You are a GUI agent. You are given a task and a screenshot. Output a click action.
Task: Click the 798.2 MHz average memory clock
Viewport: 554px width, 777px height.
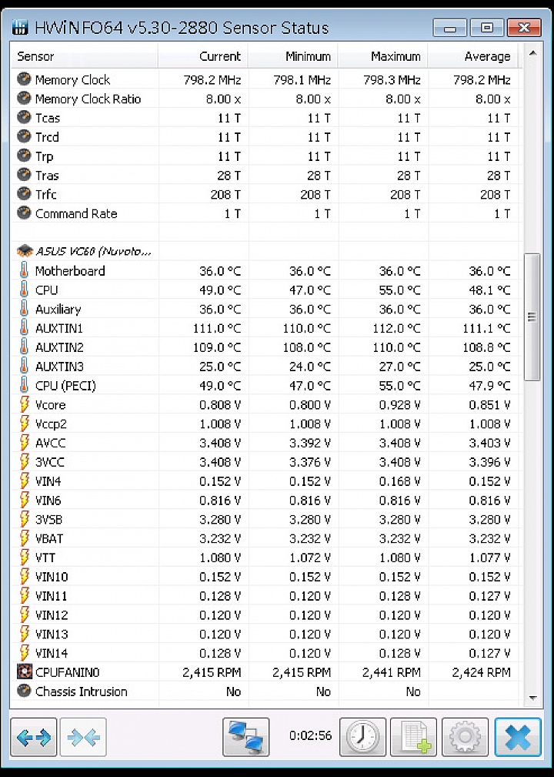482,79
